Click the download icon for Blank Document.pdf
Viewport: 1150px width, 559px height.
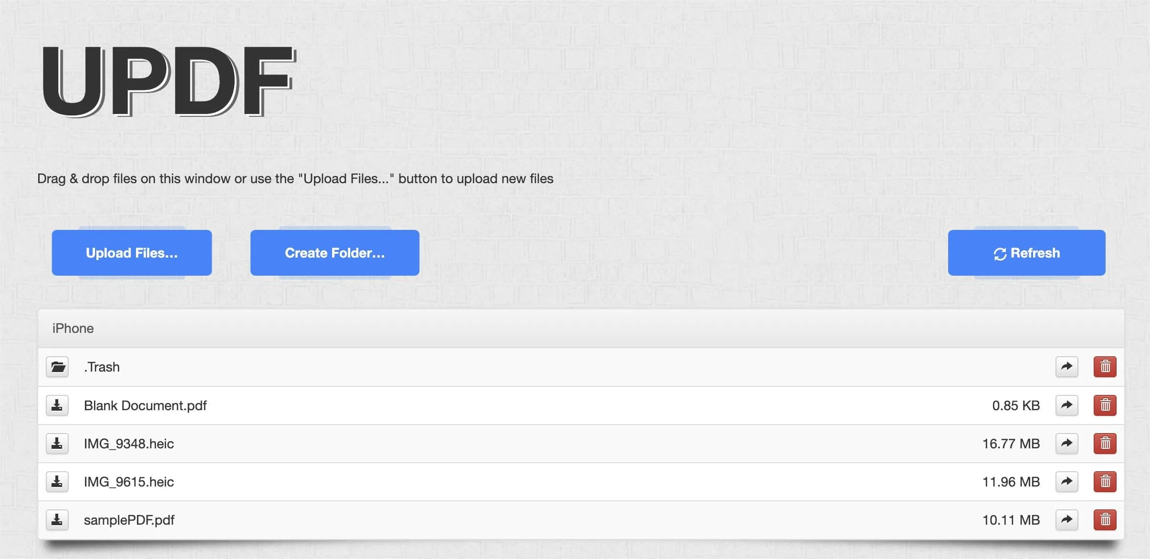tap(58, 405)
